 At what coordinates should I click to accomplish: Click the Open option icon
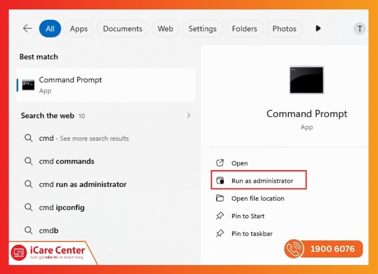click(220, 163)
